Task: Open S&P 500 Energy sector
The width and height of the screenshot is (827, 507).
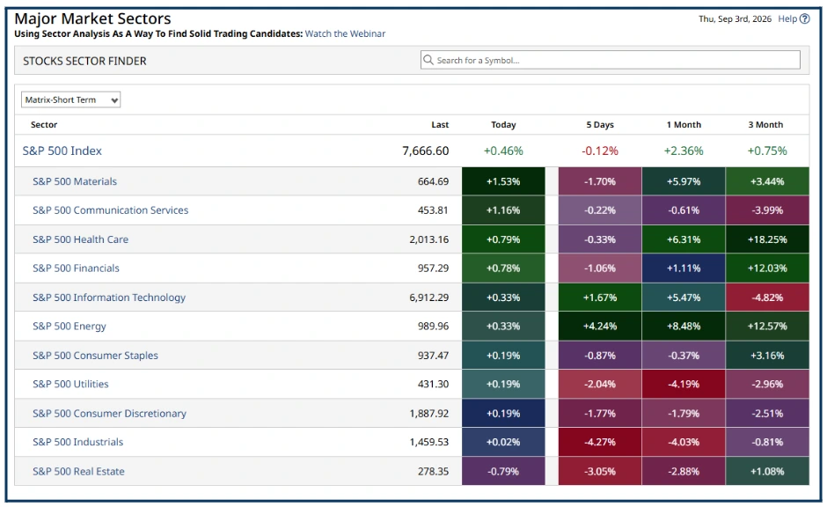Action: point(70,326)
